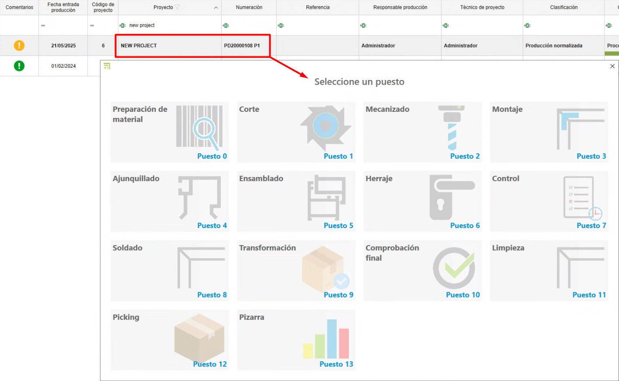
Task: Sort by Clasificación column header
Action: (563, 7)
